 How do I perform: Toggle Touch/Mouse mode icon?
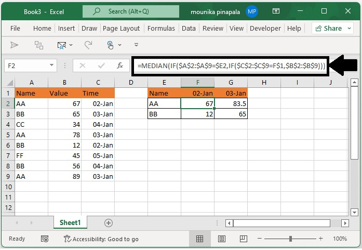(x=110, y=45)
